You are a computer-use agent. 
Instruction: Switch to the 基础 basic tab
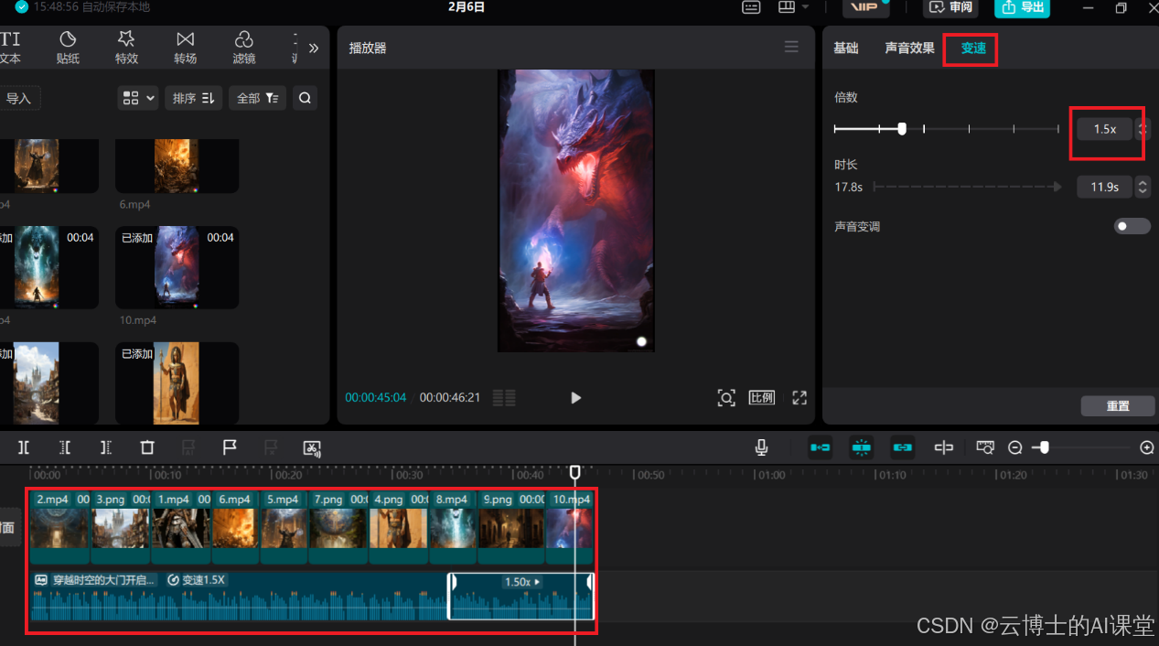[846, 48]
